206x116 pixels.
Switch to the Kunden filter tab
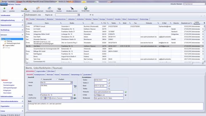[32, 19]
